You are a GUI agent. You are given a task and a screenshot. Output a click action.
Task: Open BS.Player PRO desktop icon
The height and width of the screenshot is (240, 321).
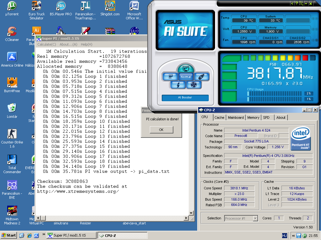61,8
